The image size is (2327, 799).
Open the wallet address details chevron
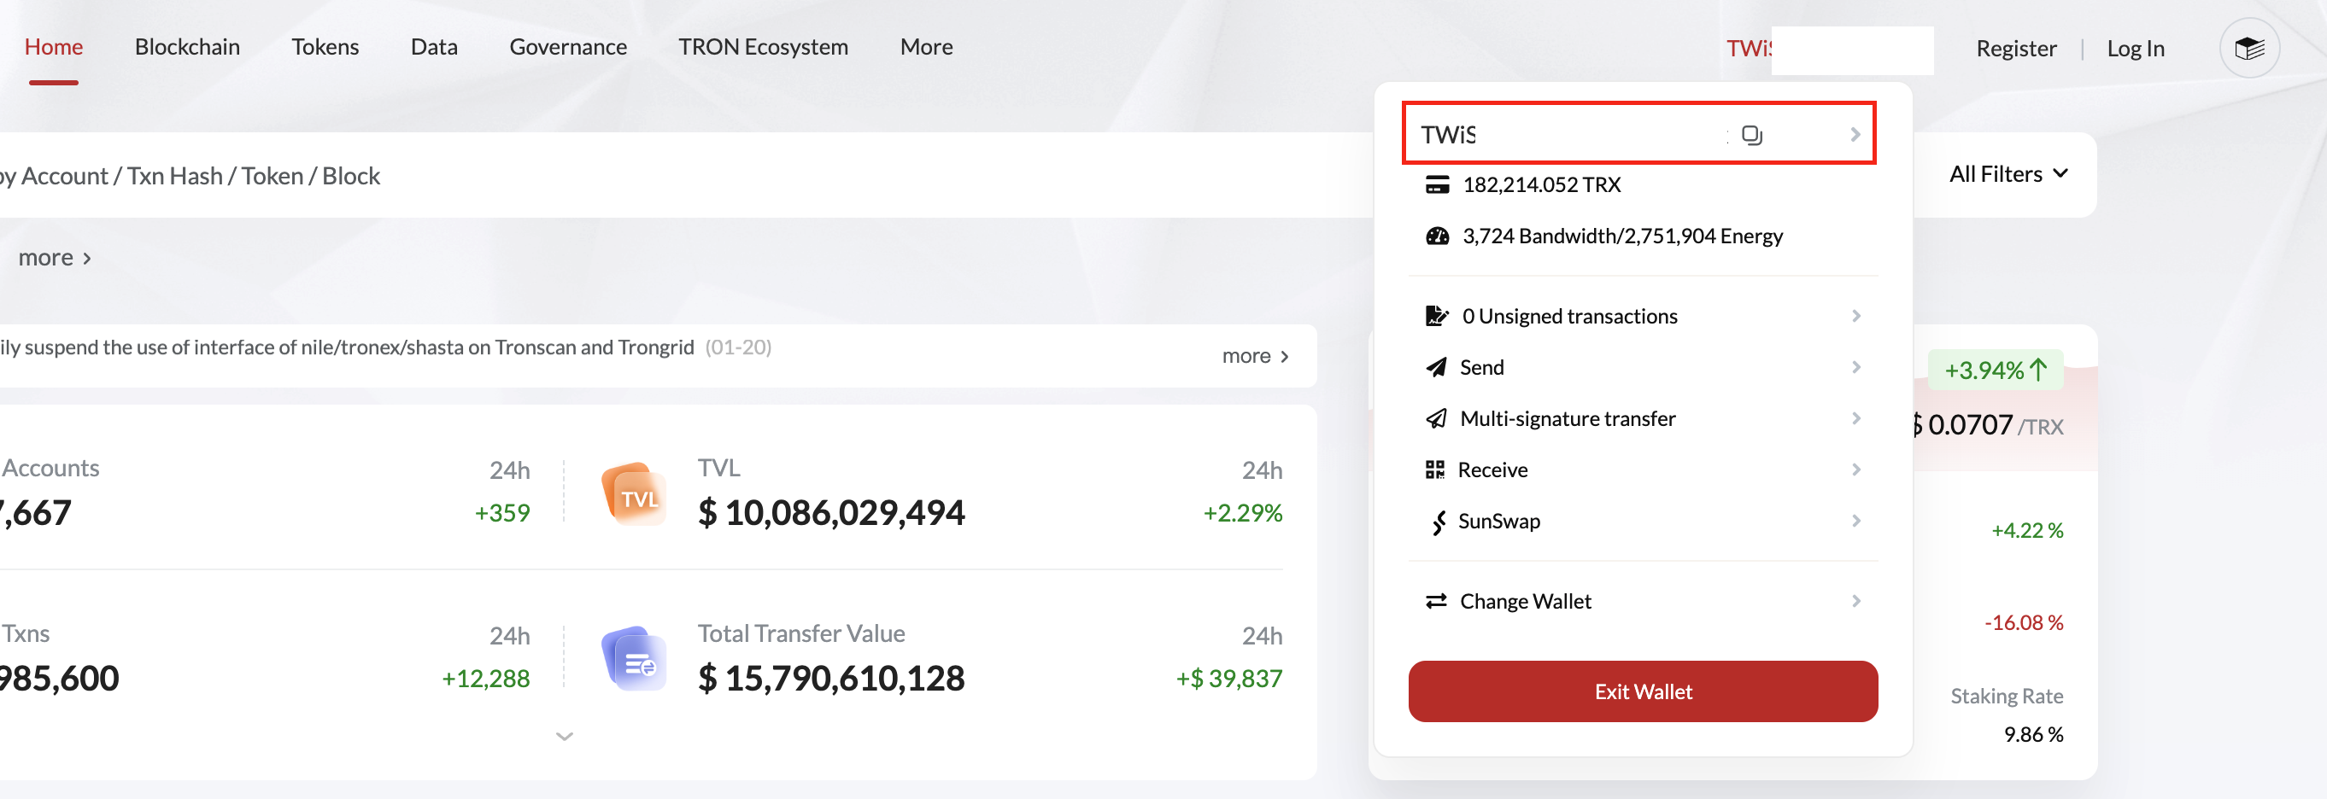point(1855,135)
